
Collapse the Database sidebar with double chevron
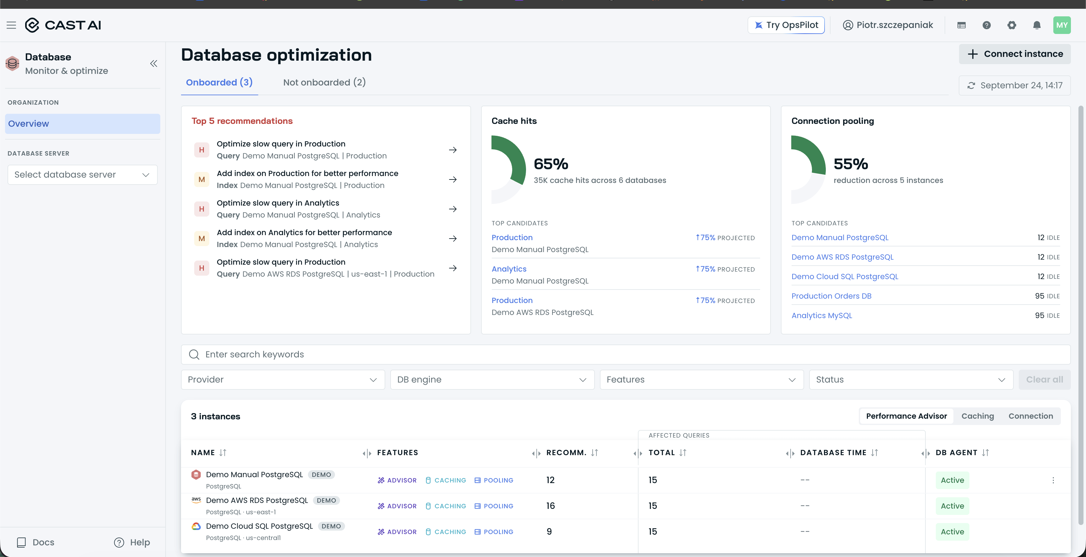(x=153, y=64)
